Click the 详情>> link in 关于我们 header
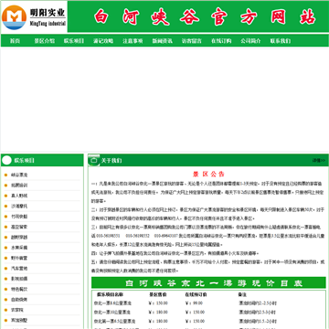The width and height of the screenshot is (329, 329). tap(319, 160)
